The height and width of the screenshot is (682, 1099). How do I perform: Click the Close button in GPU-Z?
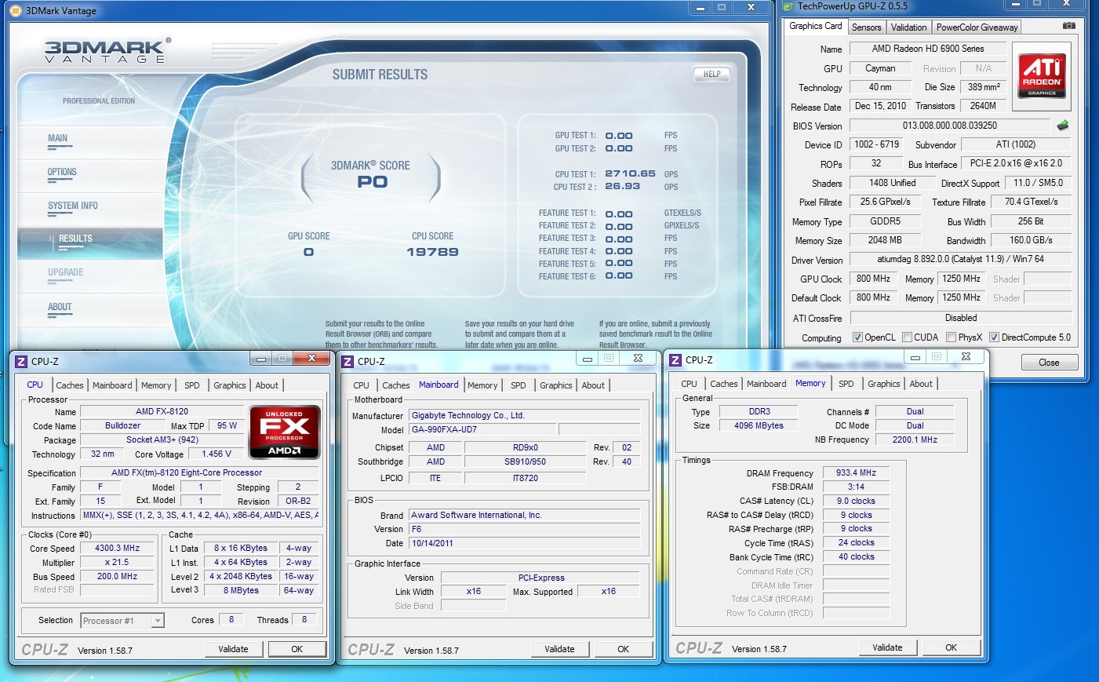[1049, 363]
